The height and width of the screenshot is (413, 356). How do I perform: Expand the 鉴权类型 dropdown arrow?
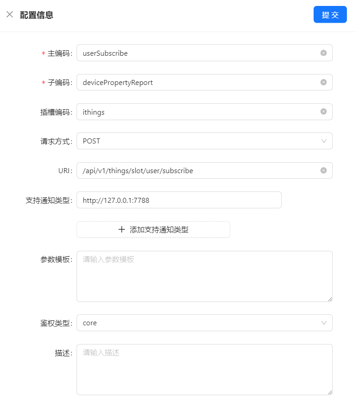coord(324,323)
